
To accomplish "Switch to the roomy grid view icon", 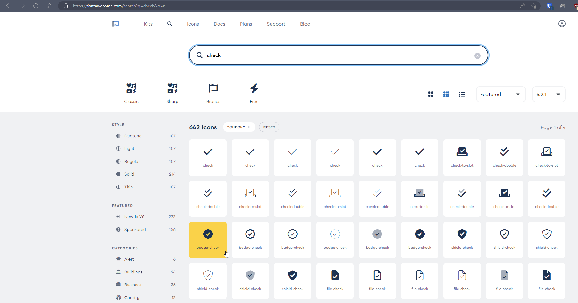I will tap(431, 94).
